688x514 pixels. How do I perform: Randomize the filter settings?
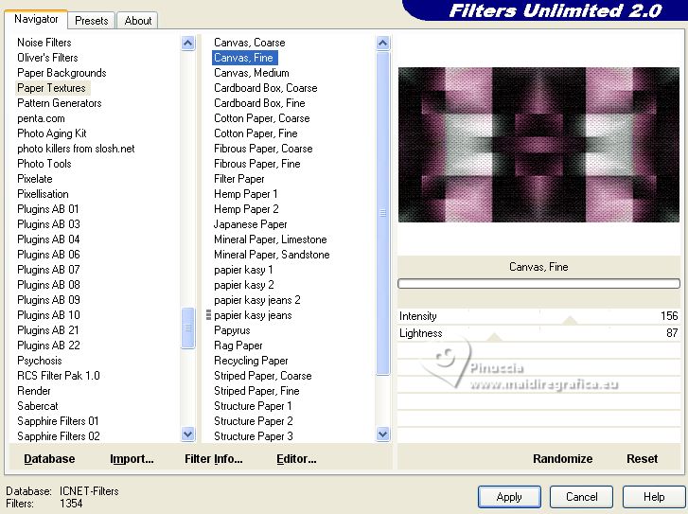[562, 459]
